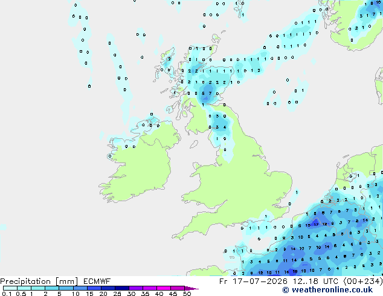This screenshot has width=383, height=296.
Task: Select the '25' legend scale label
Action: pyautogui.click(x=117, y=294)
